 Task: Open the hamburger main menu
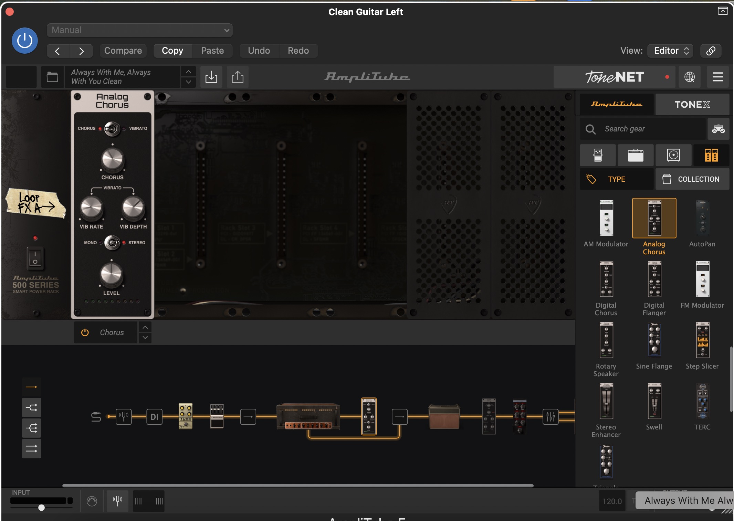pyautogui.click(x=717, y=77)
